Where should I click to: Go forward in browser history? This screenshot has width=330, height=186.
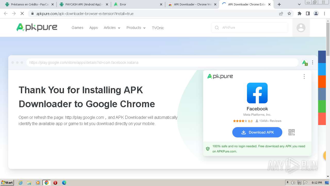(x=14, y=13)
